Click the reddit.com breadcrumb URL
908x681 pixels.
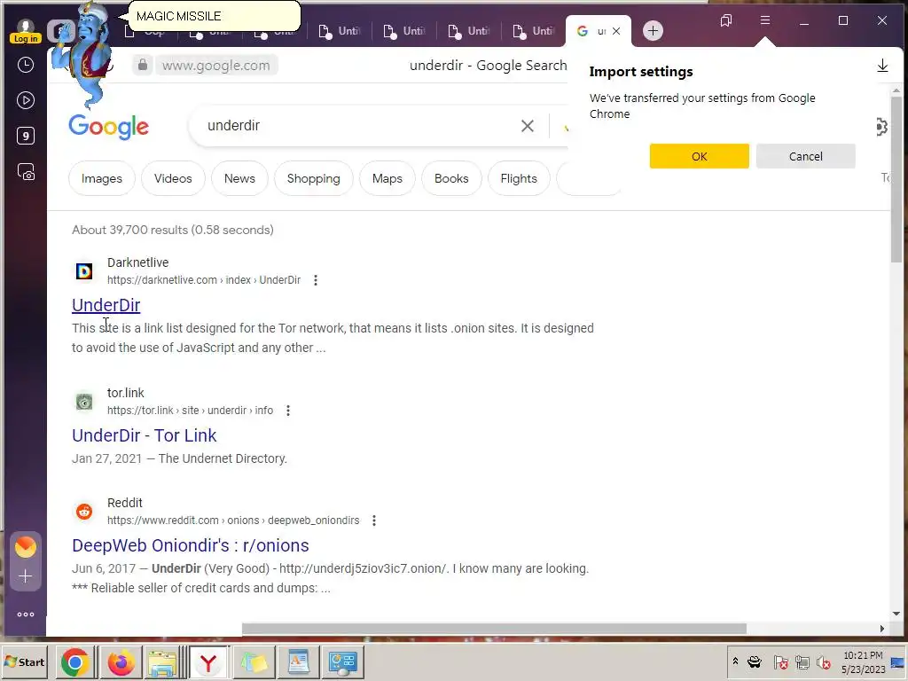point(233,521)
